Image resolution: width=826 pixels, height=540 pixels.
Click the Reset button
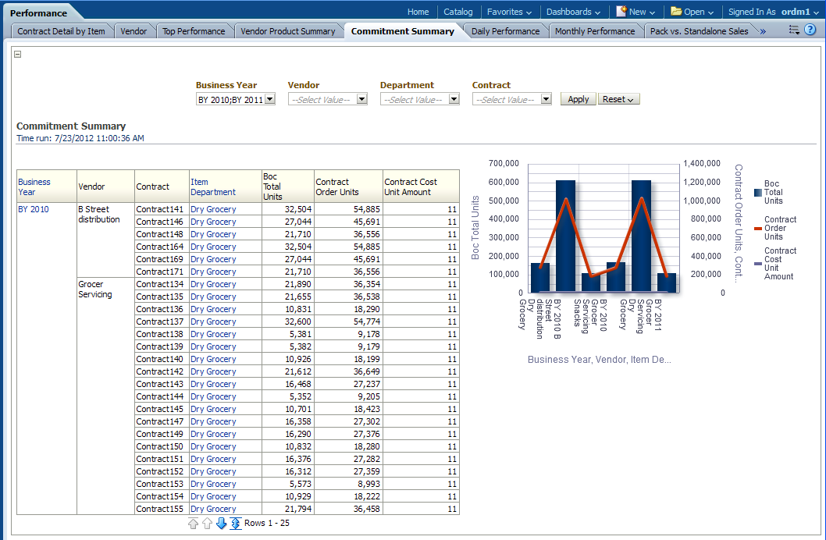[x=618, y=100]
